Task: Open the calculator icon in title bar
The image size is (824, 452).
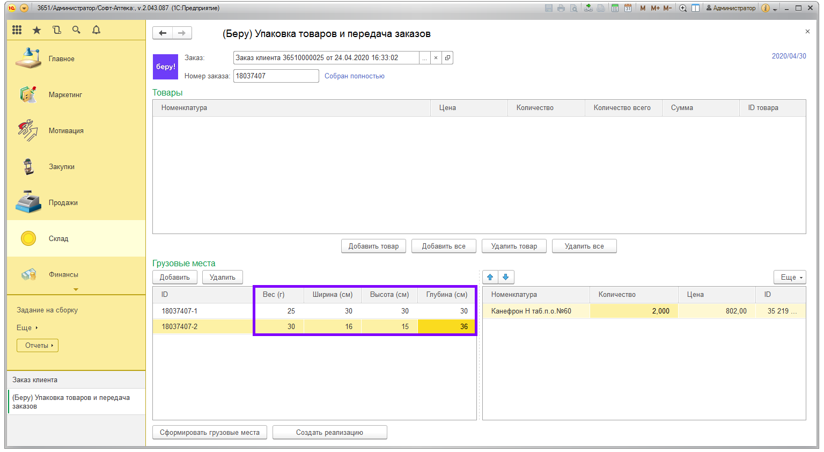Action: click(x=615, y=8)
